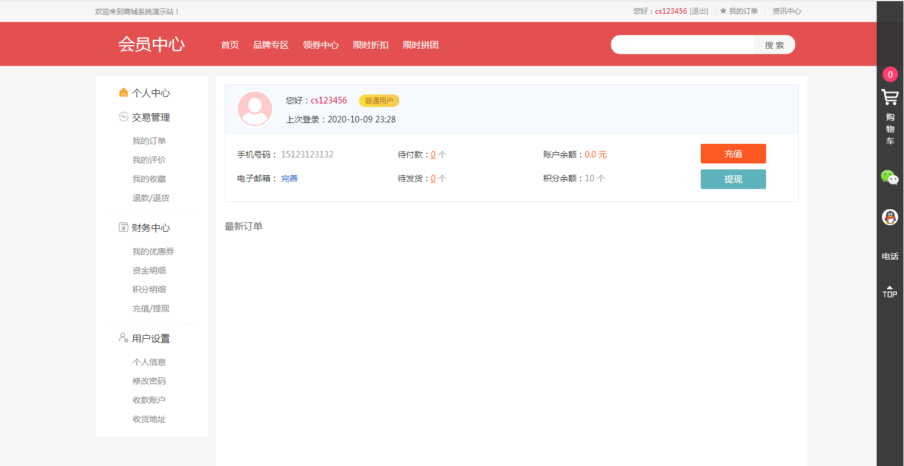Click the 财务中心 wallet icon
Image resolution: width=904 pixels, height=466 pixels.
click(x=123, y=227)
